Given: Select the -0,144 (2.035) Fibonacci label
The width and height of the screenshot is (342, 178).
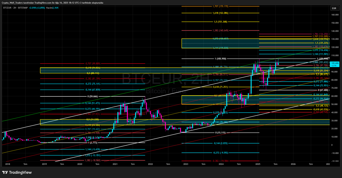Looking at the screenshot, I should (221, 143).
